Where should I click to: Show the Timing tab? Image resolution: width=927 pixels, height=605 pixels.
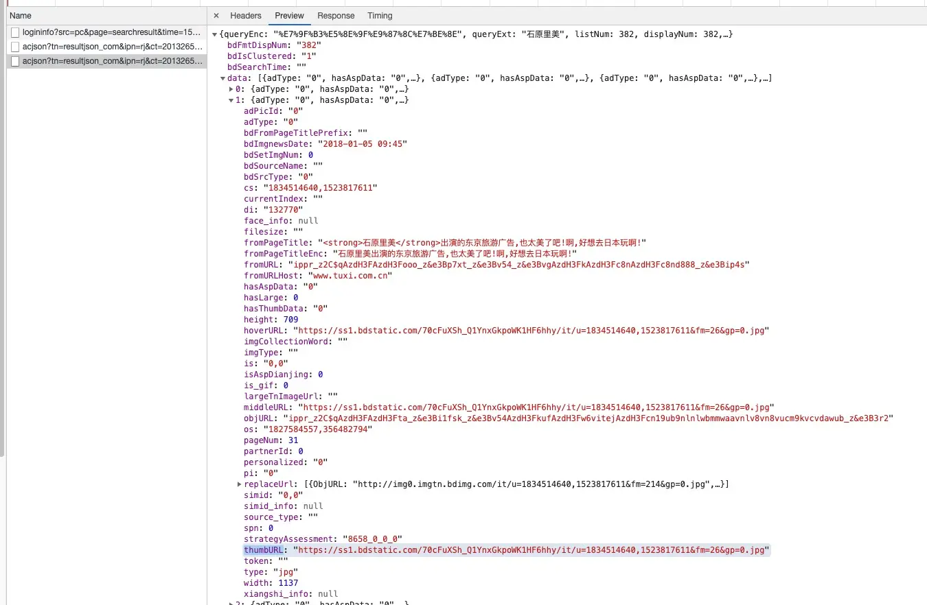tap(380, 16)
